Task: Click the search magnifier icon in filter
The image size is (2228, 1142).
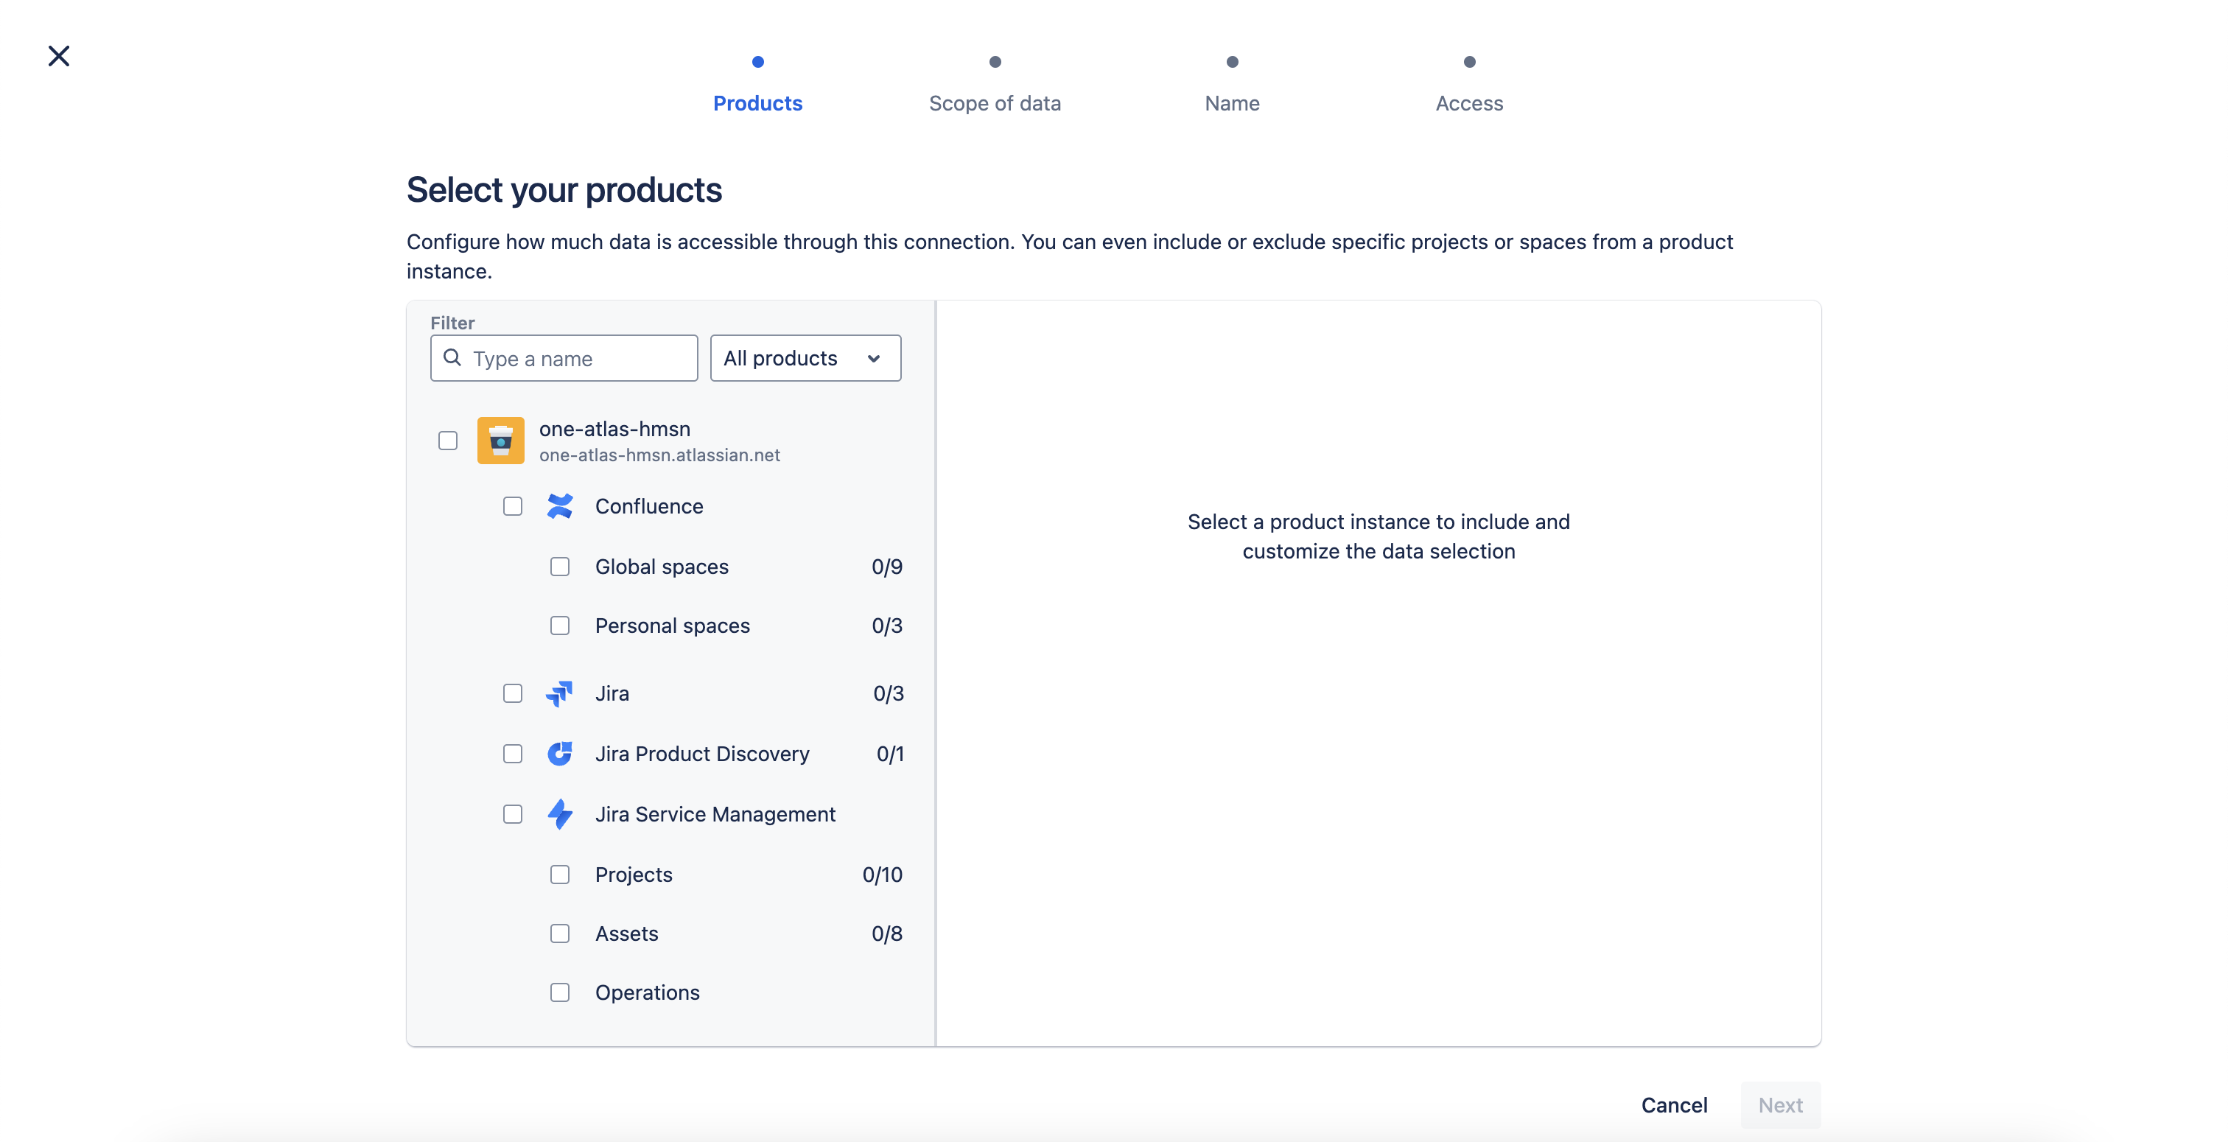Action: 452,357
